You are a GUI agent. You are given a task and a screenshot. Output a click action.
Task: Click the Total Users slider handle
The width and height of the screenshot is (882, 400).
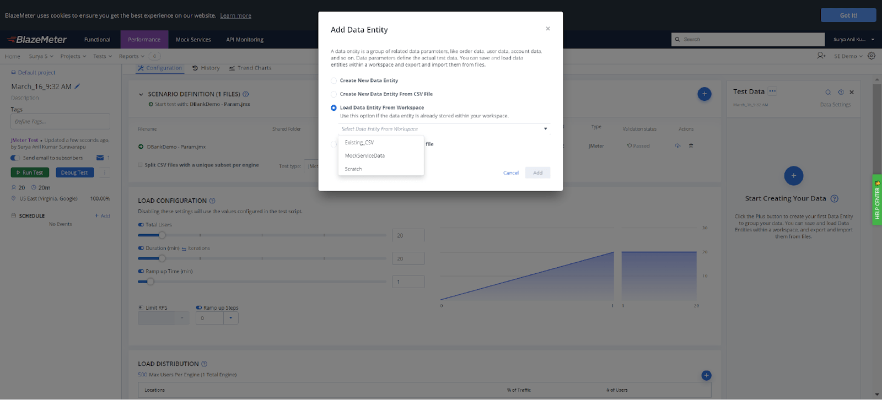[162, 235]
